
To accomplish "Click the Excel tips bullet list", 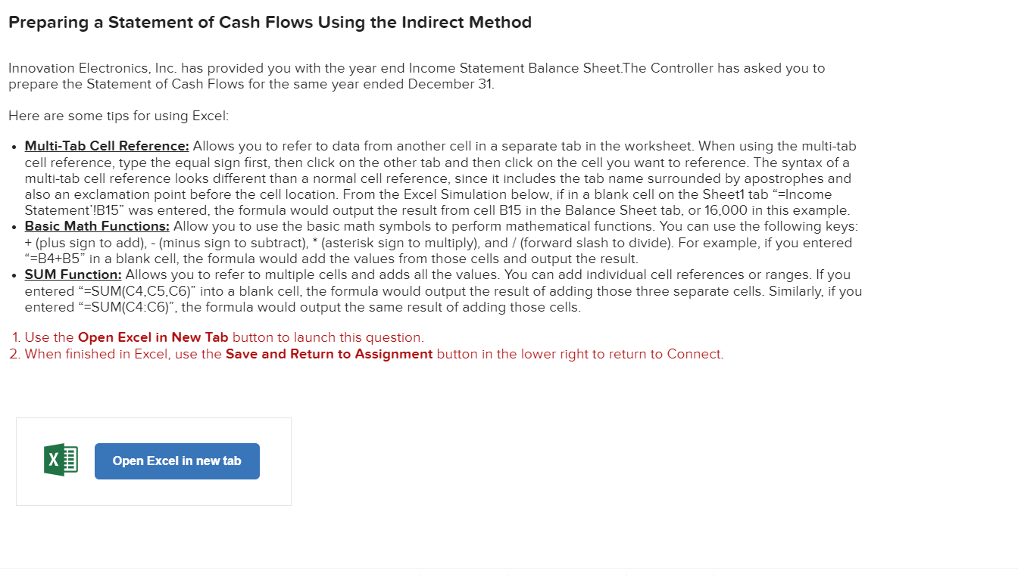I will [439, 225].
